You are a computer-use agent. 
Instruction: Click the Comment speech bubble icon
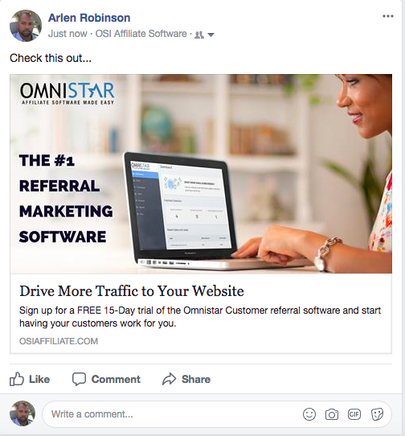(80, 379)
